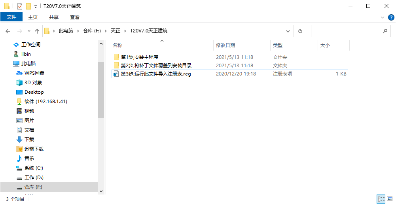Image resolution: width=396 pixels, height=204 pixels.
Task: Open the Help question mark icon
Action: tap(390, 17)
